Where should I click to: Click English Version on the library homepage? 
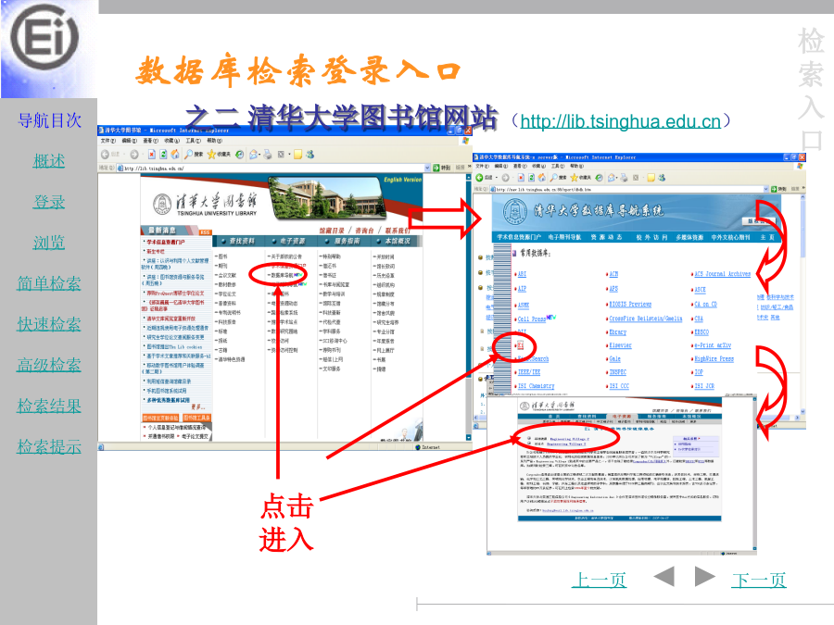[x=403, y=180]
